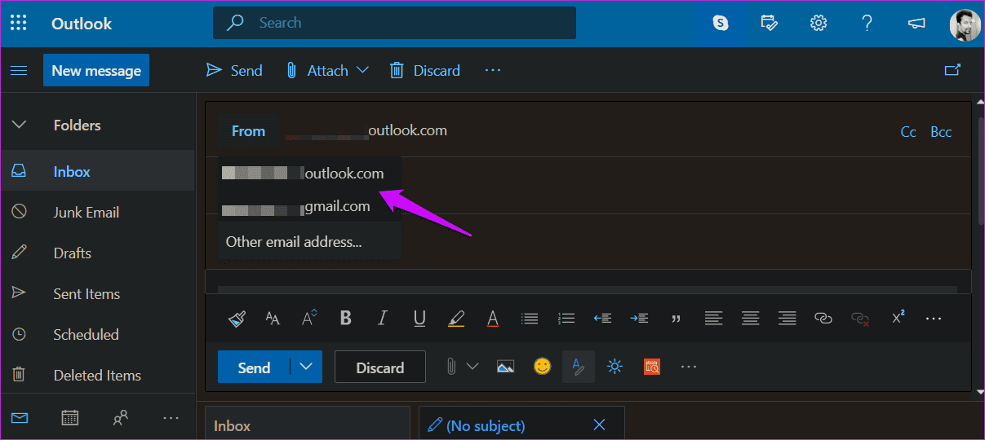The image size is (985, 440).
Task: Click the Format painter icon
Action: 237,319
